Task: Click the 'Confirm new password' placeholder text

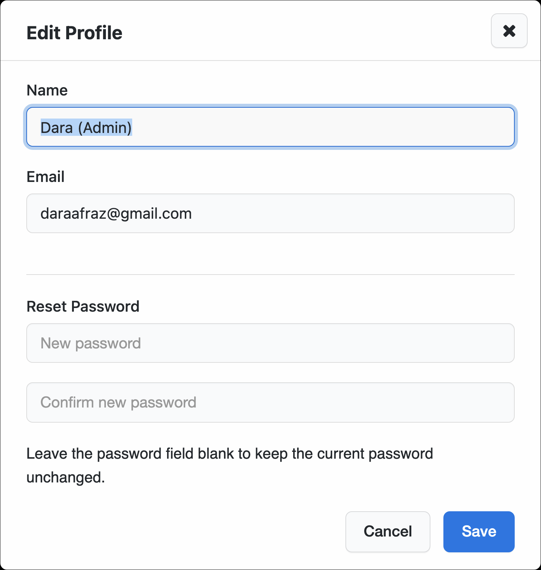Action: pos(119,402)
